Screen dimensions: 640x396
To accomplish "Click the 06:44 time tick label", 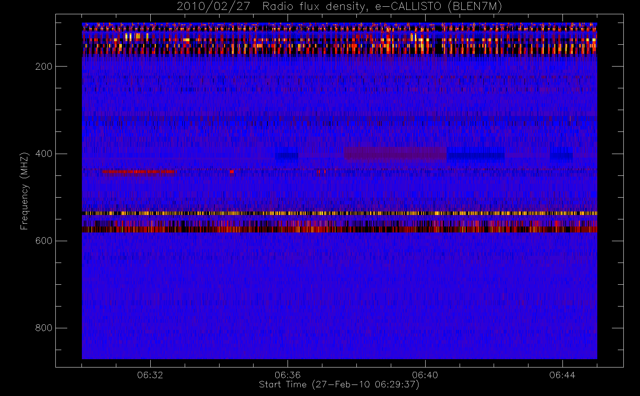I will pos(562,375).
